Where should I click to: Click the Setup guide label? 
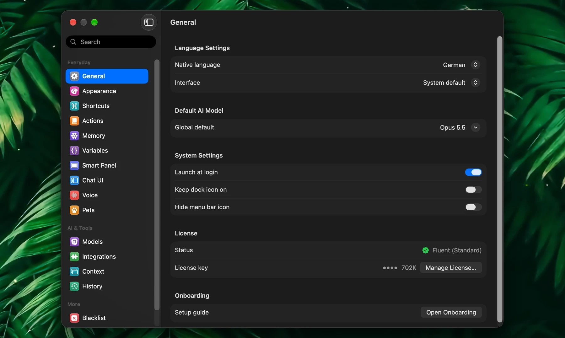point(192,312)
